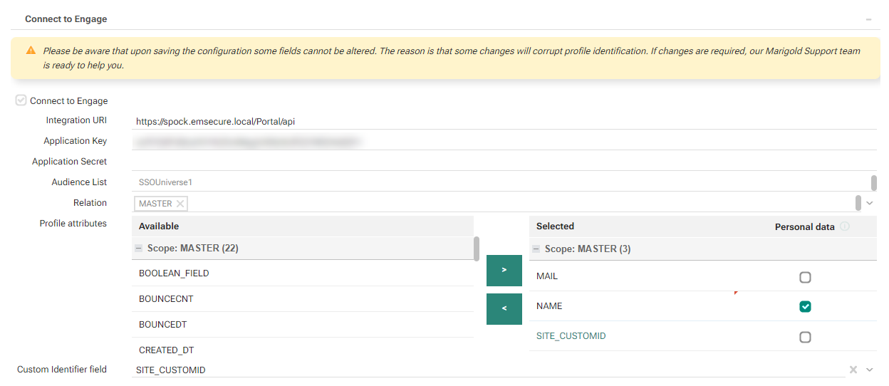Click the Personal data info icon

[x=845, y=226]
